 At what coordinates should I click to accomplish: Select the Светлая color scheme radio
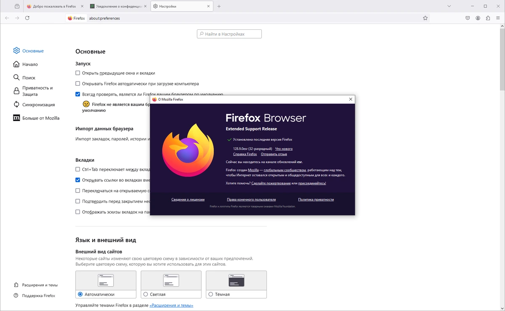point(146,294)
